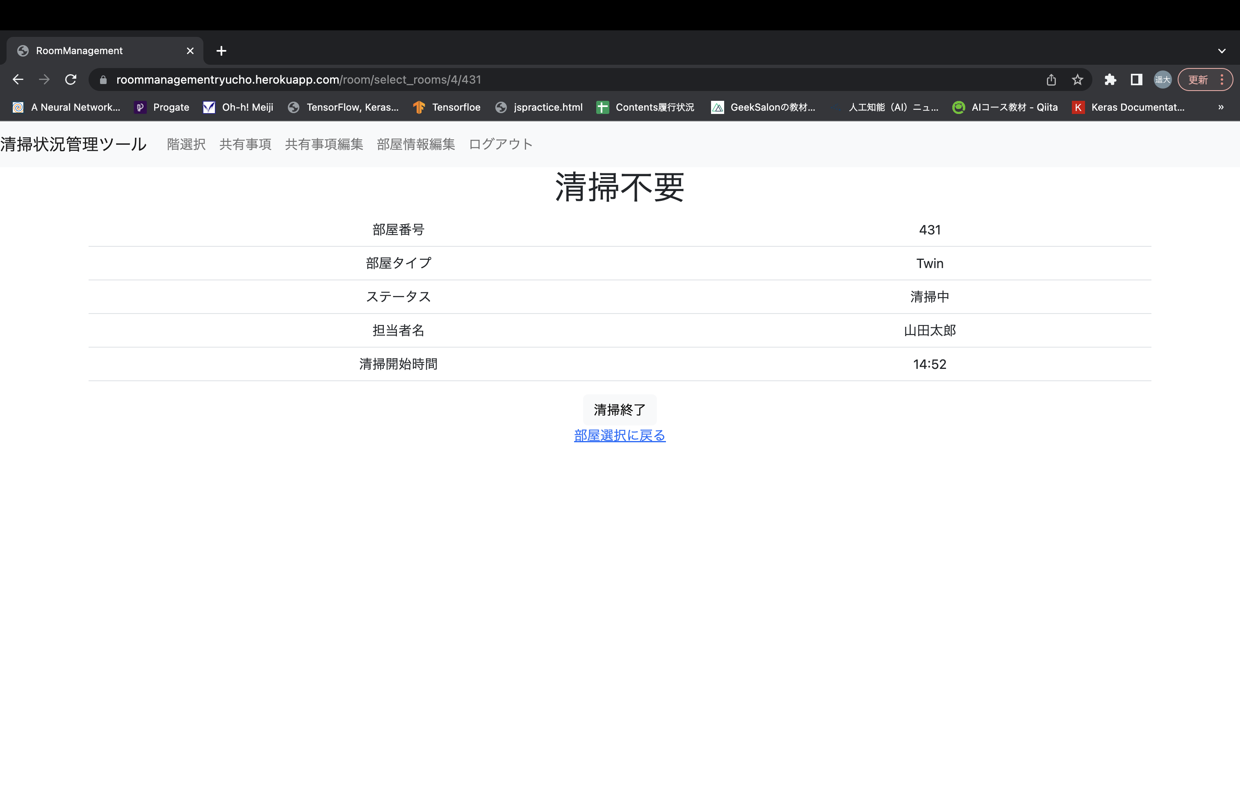Open the 共有事項編集 nav item
The height and width of the screenshot is (805, 1240).
tap(324, 144)
